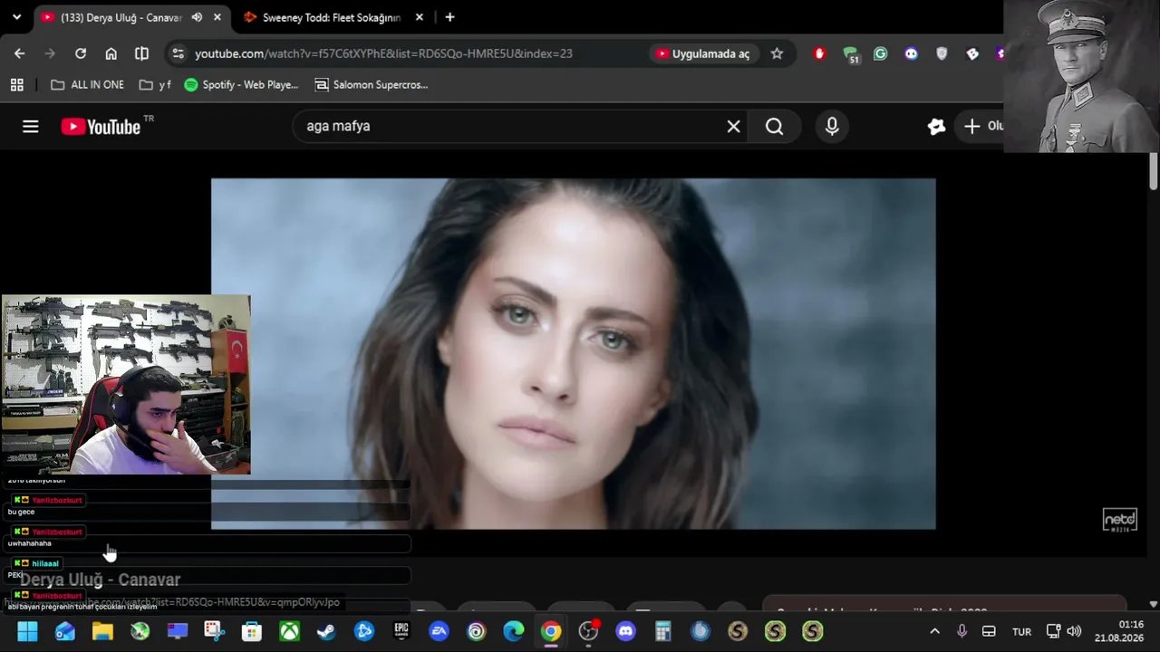Open Ubisoft Connect from taskbar
Viewport: 1160px width, 652px height.
(476, 631)
